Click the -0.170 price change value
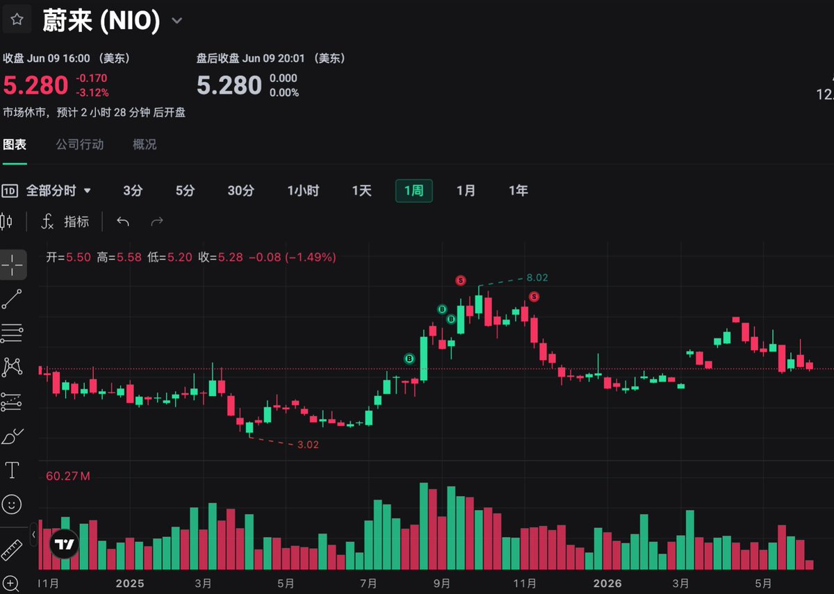Image resolution: width=834 pixels, height=594 pixels. 92,79
